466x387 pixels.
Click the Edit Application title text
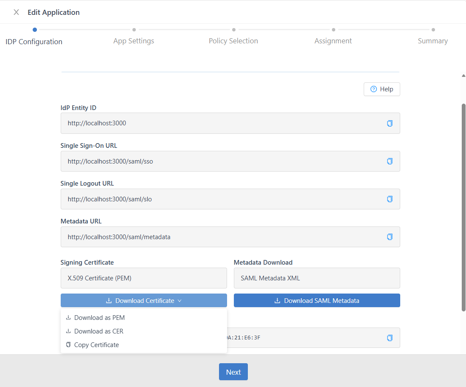click(53, 12)
